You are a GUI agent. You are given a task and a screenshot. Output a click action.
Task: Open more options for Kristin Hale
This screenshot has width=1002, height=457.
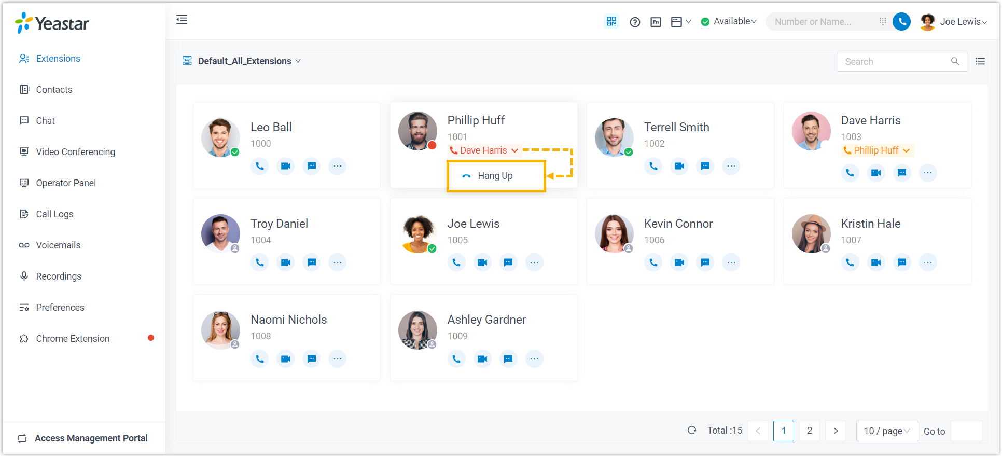pyautogui.click(x=928, y=262)
